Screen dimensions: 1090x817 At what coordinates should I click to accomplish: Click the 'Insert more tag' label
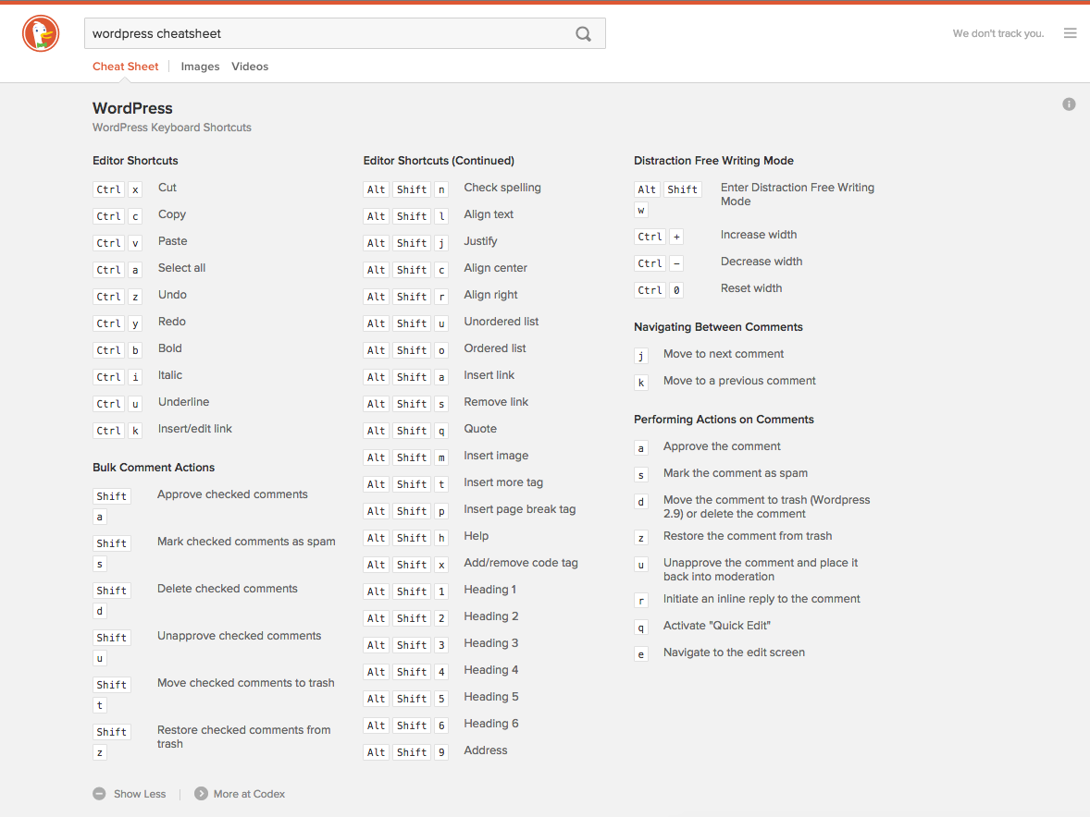tap(503, 482)
